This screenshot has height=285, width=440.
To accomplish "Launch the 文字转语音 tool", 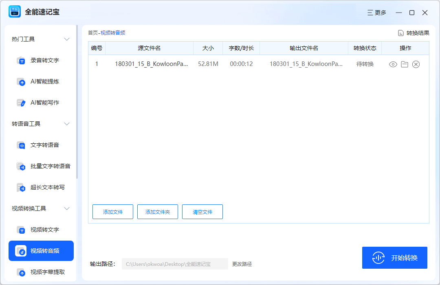I will [44, 145].
